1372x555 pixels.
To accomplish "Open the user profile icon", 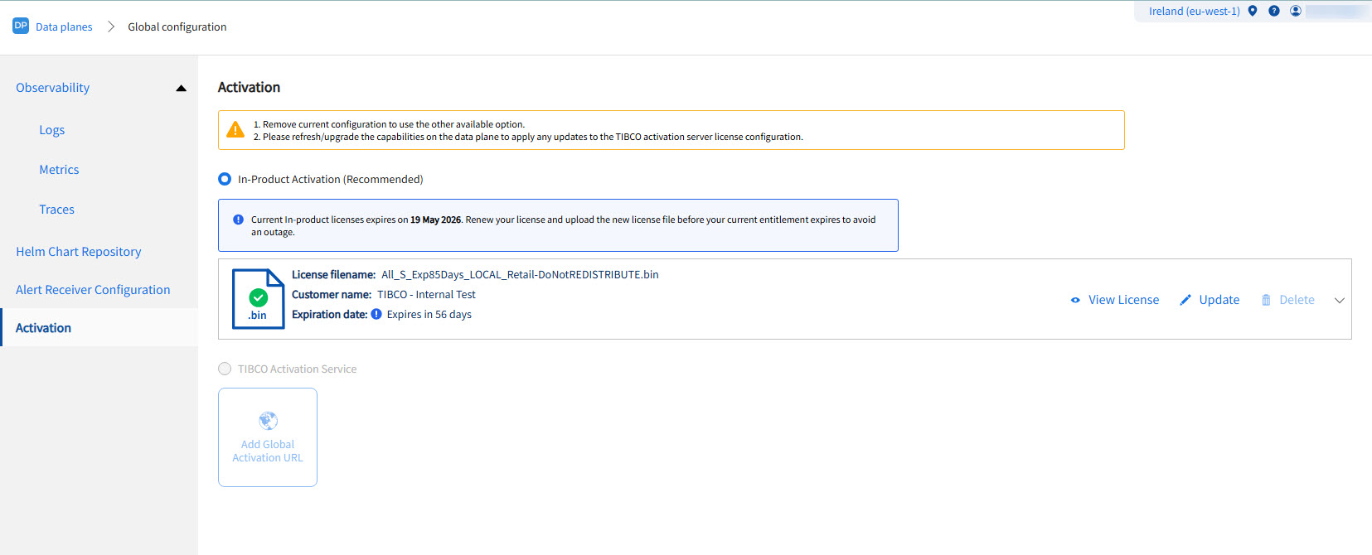I will [x=1296, y=11].
